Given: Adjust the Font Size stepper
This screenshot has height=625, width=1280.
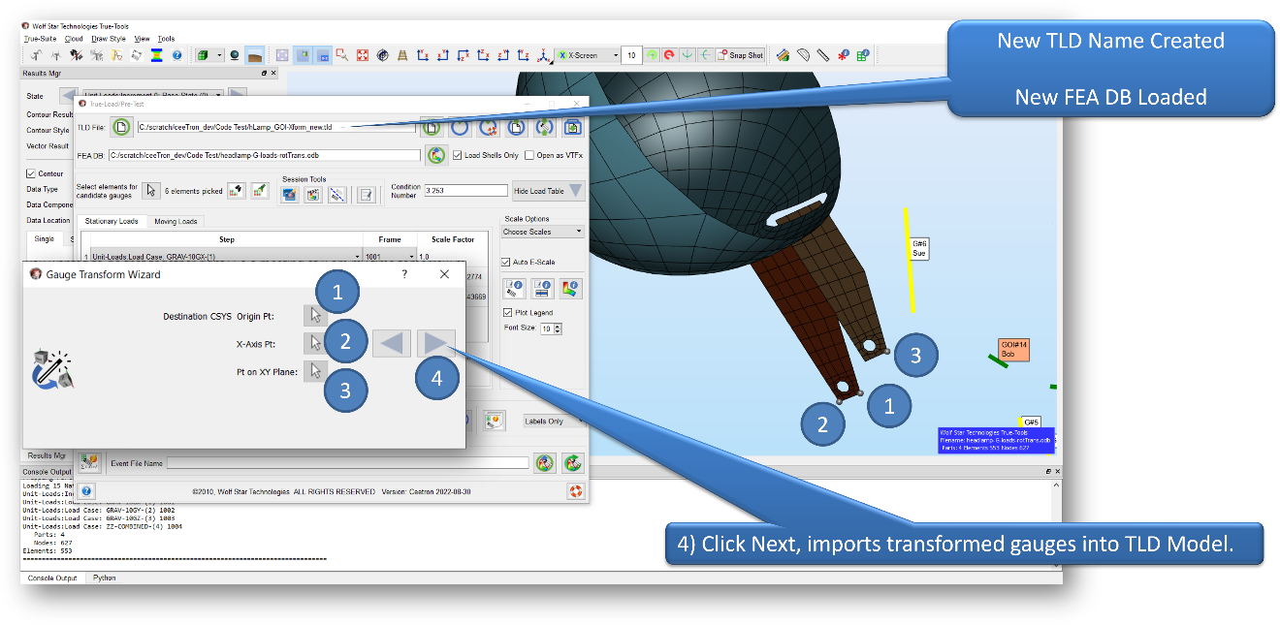Looking at the screenshot, I should point(557,328).
